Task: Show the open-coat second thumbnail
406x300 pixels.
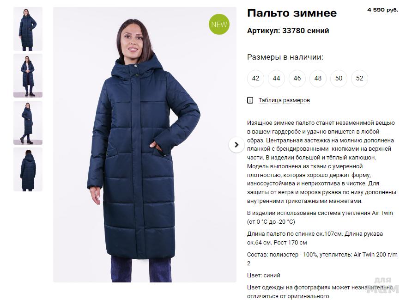Action: (28, 76)
